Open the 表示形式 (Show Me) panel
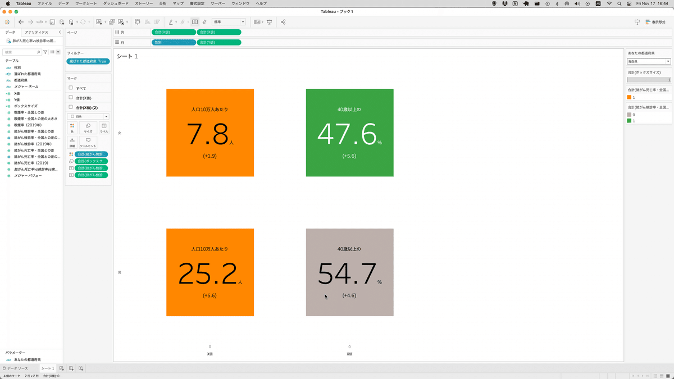The image size is (674, 379). [x=655, y=22]
